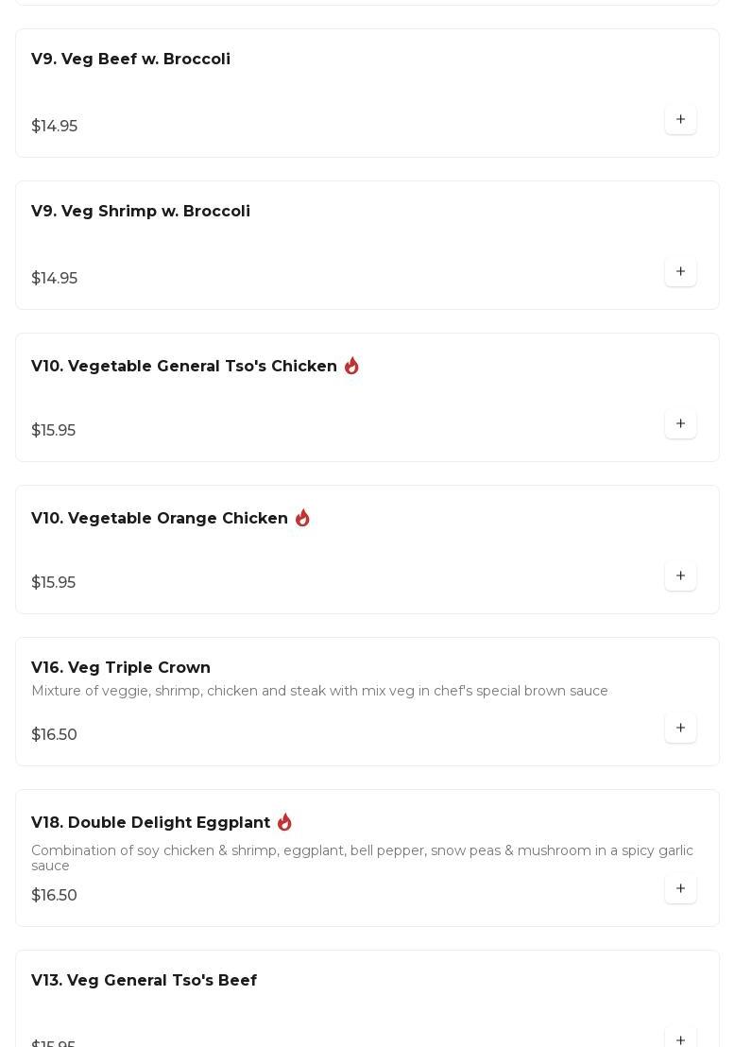Screen dimensions: 735x1047
Task: Click flame icon beside Double Delight Eggplant
Action: point(284,822)
